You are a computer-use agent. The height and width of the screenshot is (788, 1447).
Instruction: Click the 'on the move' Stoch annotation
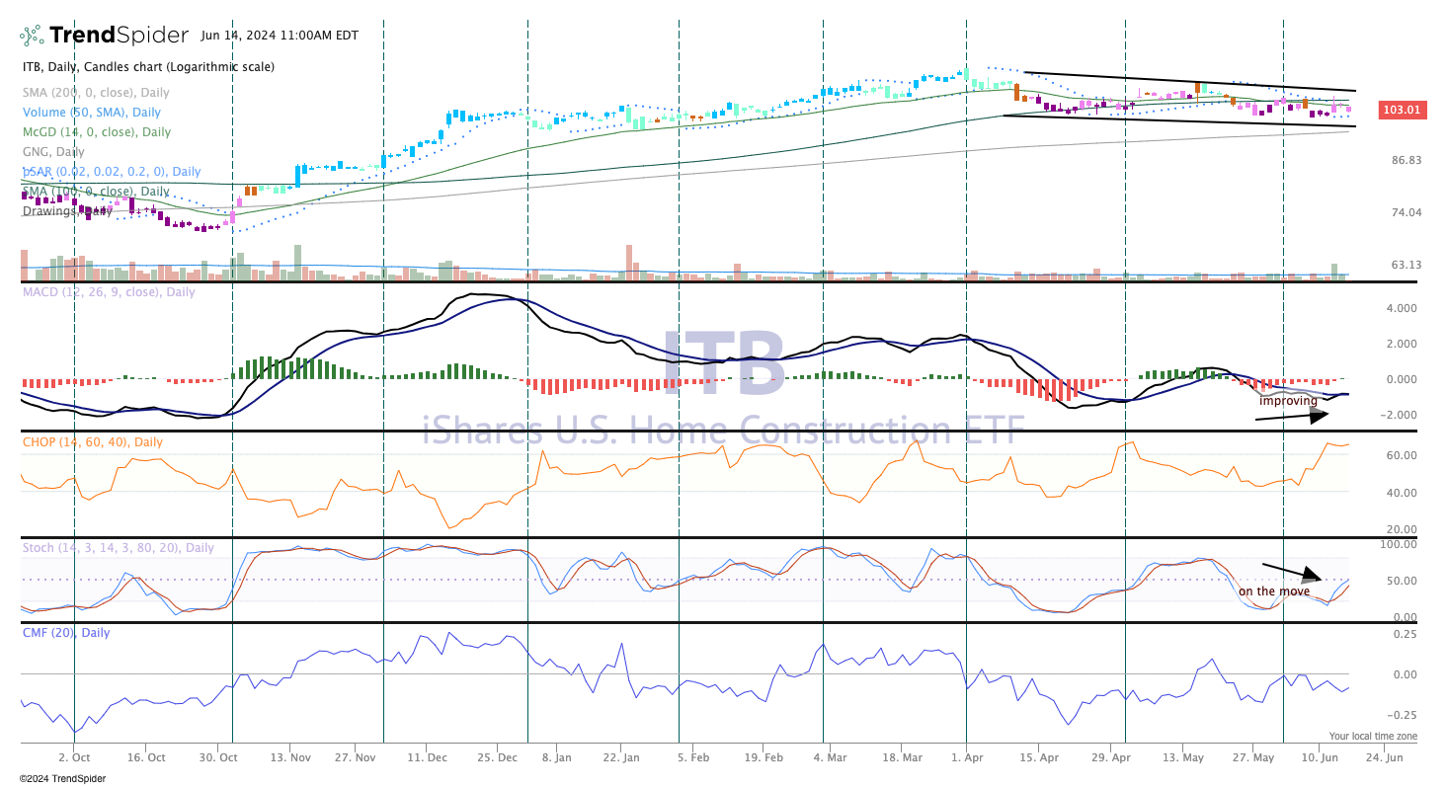[x=1274, y=591]
